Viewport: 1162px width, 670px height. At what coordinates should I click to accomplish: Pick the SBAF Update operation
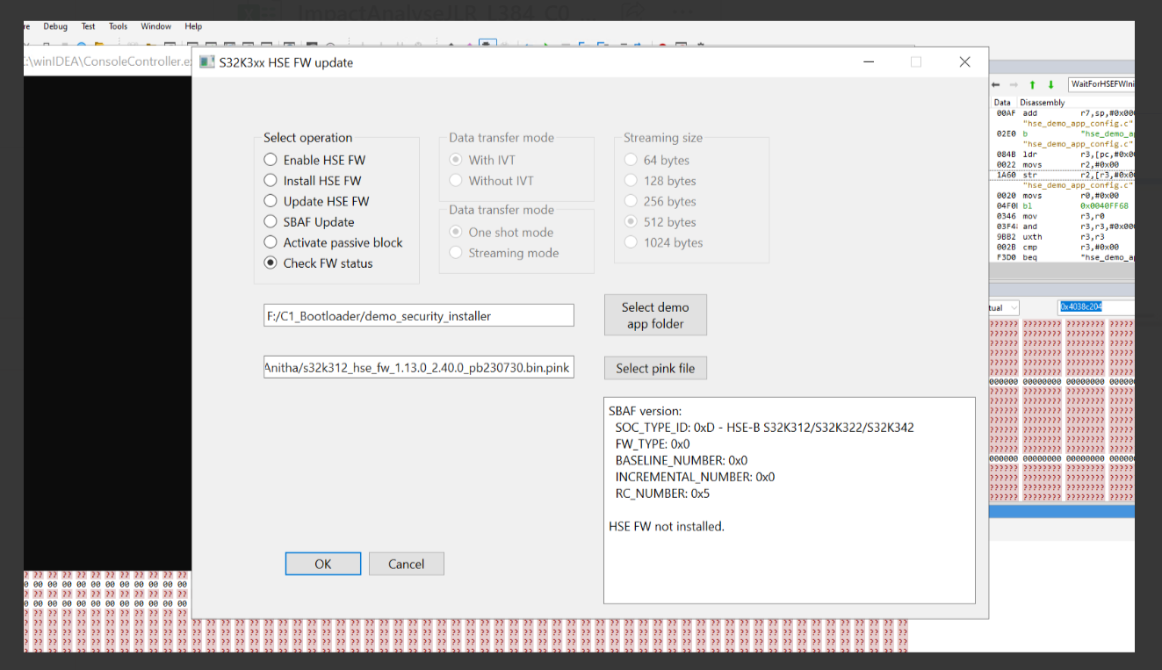coord(309,222)
